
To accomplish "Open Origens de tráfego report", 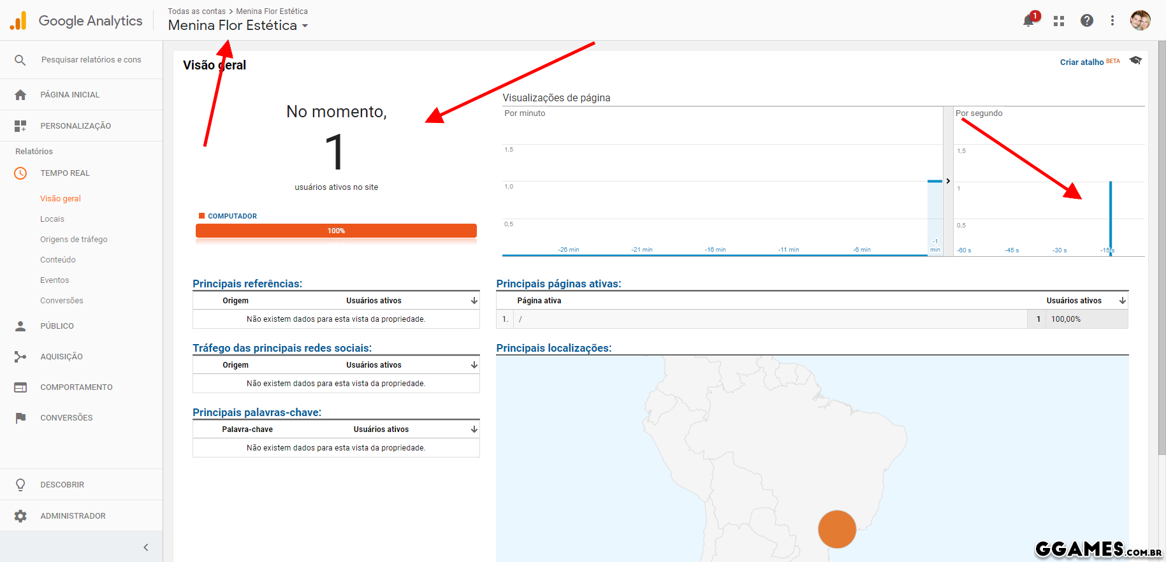I will (x=74, y=240).
